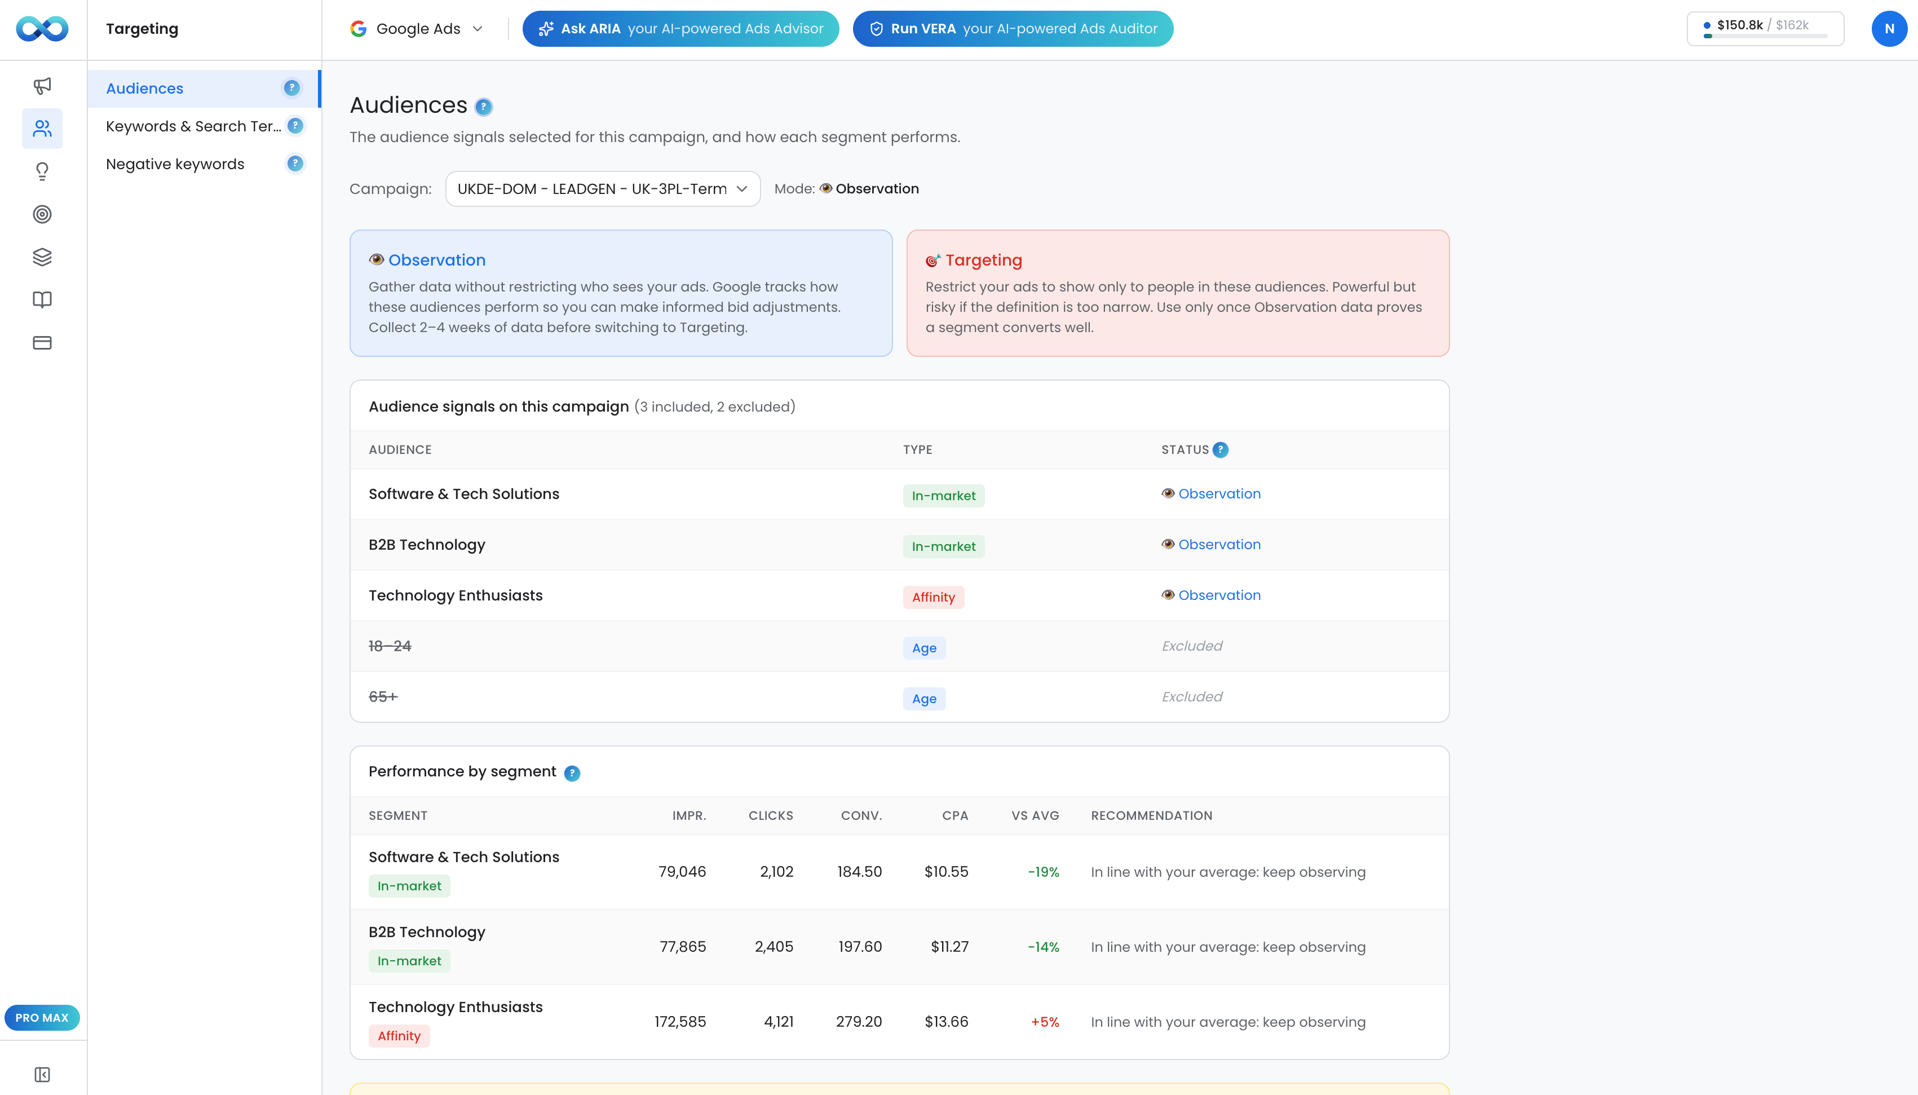Open the Audiences menu item
This screenshot has height=1095, width=1918.
205,89
